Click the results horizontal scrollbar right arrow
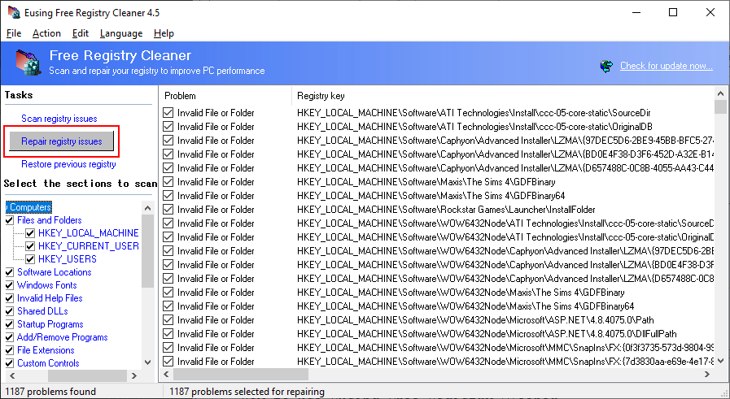Screen dimensions: 730x399 [x=708, y=375]
